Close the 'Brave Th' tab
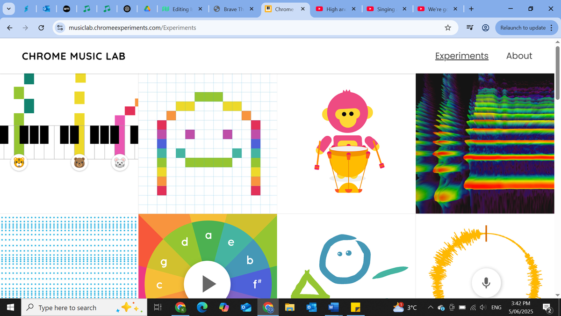 point(252,9)
